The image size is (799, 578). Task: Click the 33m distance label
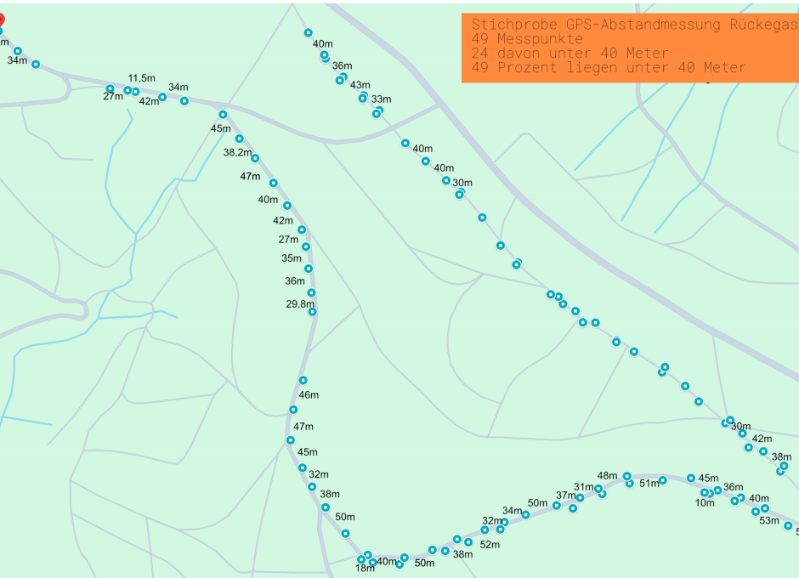tap(381, 99)
